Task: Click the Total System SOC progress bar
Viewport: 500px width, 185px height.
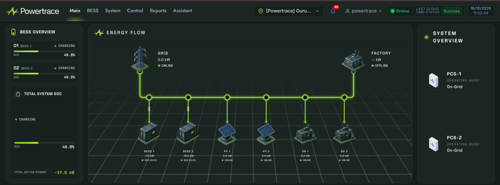Action: (x=44, y=143)
